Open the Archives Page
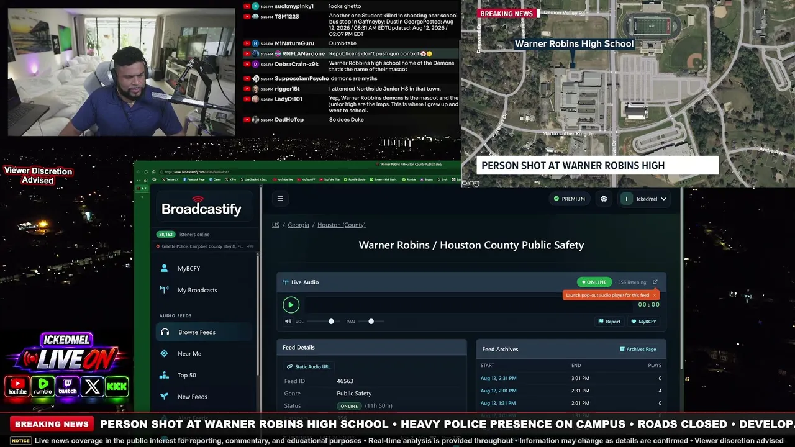 coord(638,349)
